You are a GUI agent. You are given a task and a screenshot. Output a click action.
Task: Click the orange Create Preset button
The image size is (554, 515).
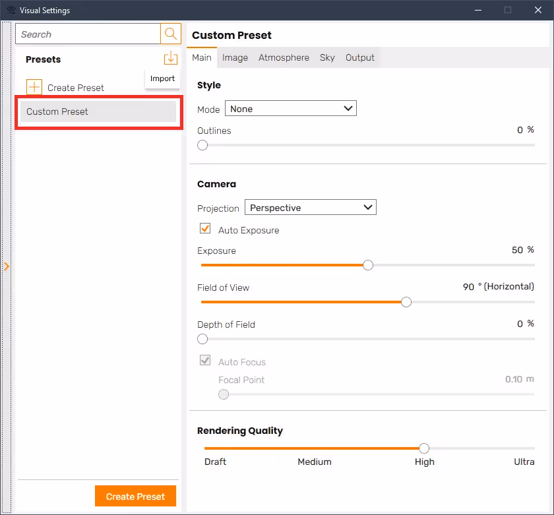click(x=135, y=496)
